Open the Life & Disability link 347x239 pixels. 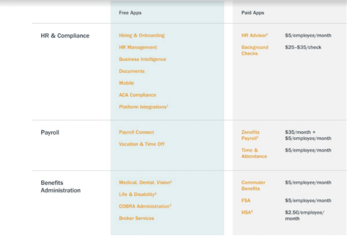[137, 194]
